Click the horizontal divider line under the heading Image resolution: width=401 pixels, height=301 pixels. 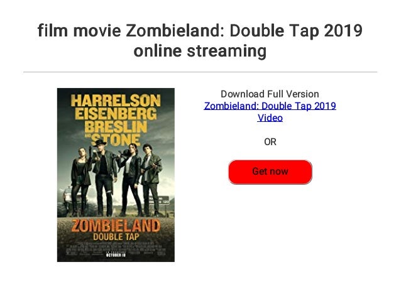(x=200, y=72)
